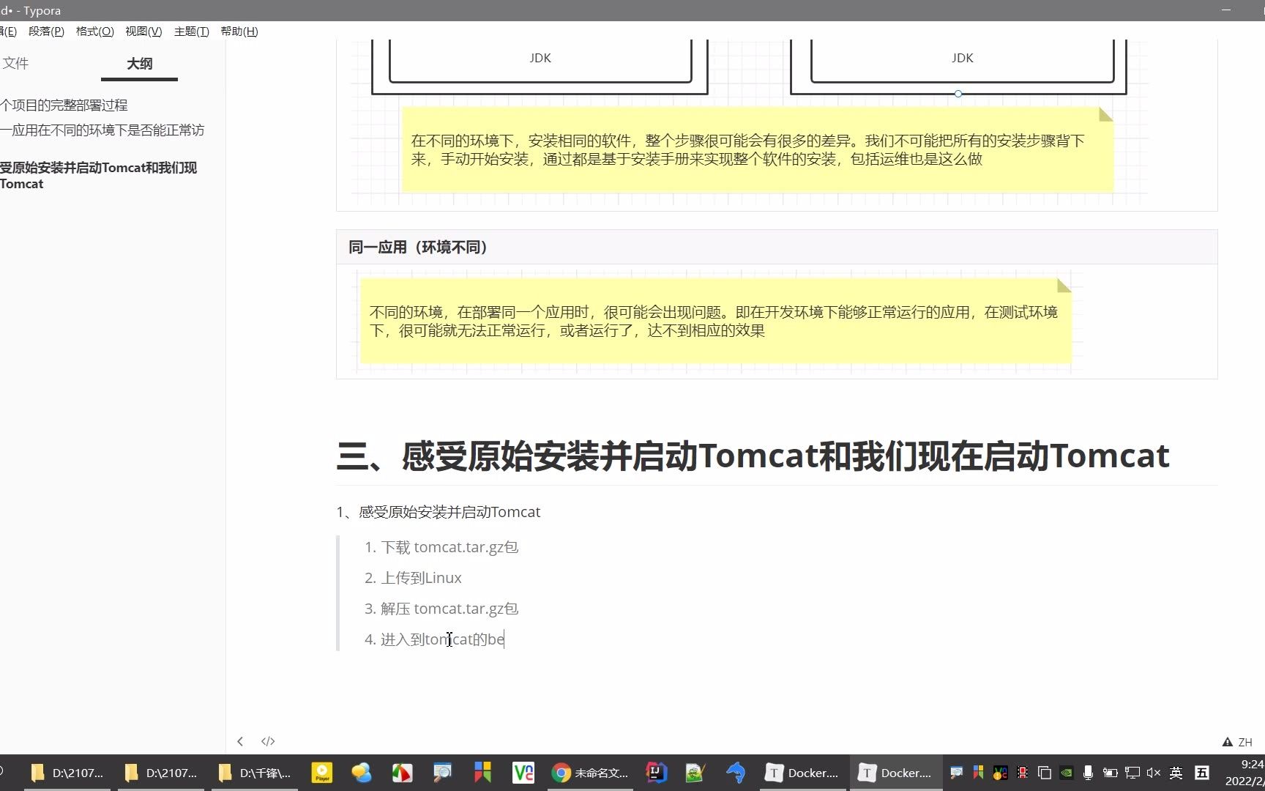Open the 主题(T) menu
Screen dimensions: 1265x791
pos(192,31)
